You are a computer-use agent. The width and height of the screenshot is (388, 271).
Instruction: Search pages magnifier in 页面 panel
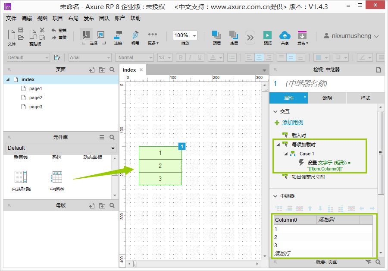point(112,70)
